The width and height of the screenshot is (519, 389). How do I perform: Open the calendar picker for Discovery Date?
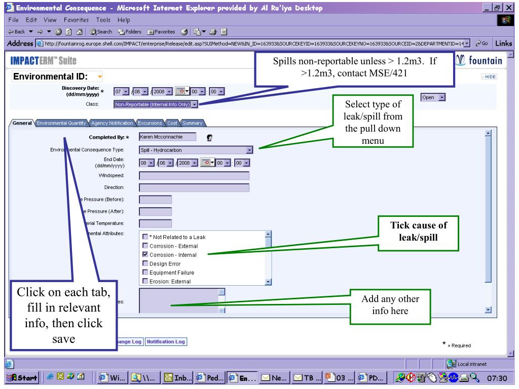(182, 91)
